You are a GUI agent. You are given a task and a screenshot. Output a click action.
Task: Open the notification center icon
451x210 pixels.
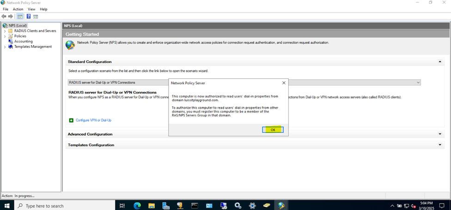coord(442,205)
